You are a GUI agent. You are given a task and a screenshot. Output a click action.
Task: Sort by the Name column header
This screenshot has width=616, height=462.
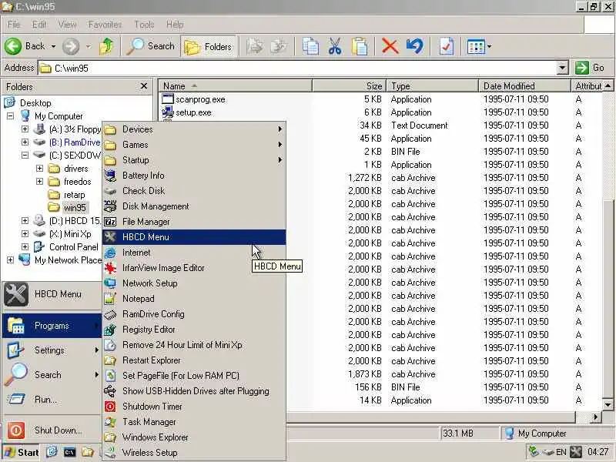tap(235, 86)
